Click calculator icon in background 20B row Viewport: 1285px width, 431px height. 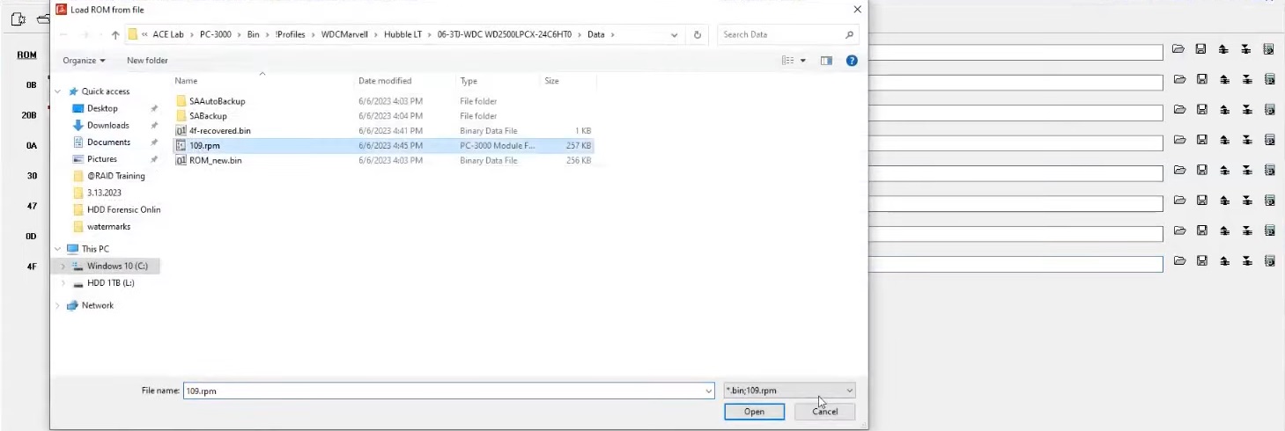[1270, 110]
